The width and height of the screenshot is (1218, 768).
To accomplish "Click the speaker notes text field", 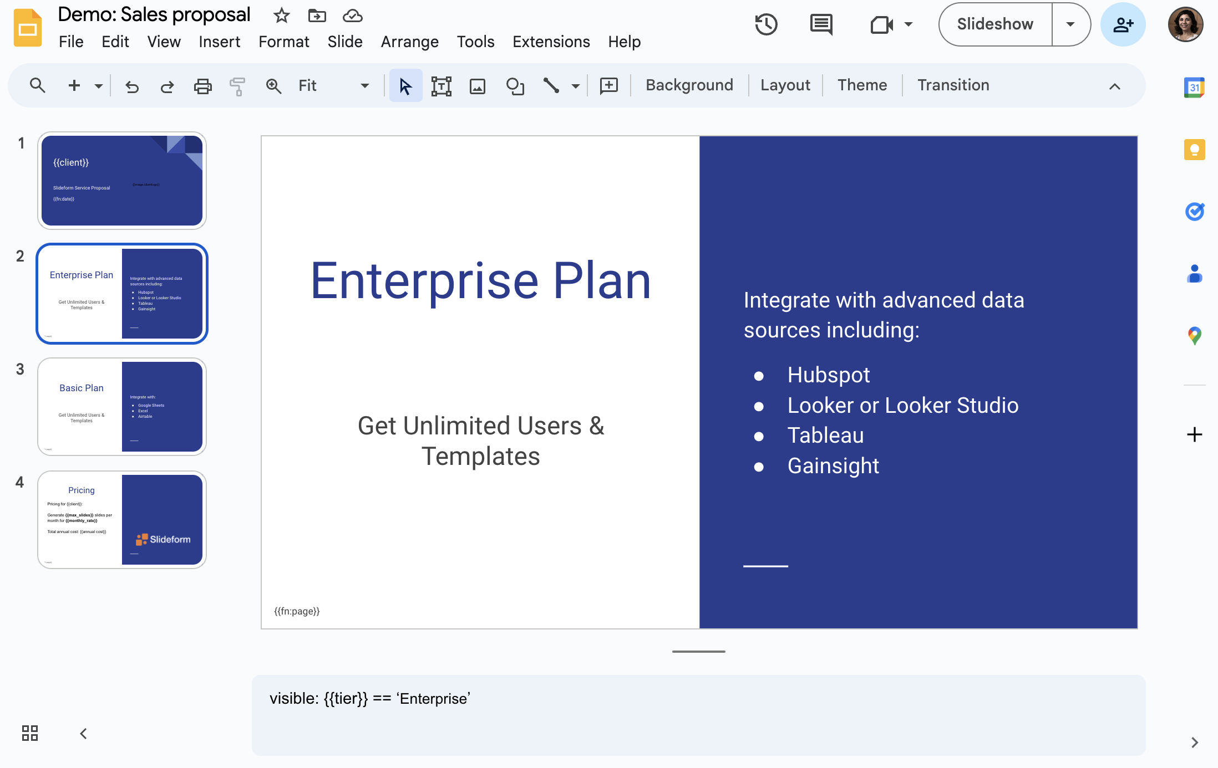I will (699, 715).
